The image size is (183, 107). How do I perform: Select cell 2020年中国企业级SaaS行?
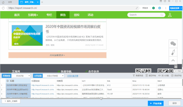tap(18, 90)
